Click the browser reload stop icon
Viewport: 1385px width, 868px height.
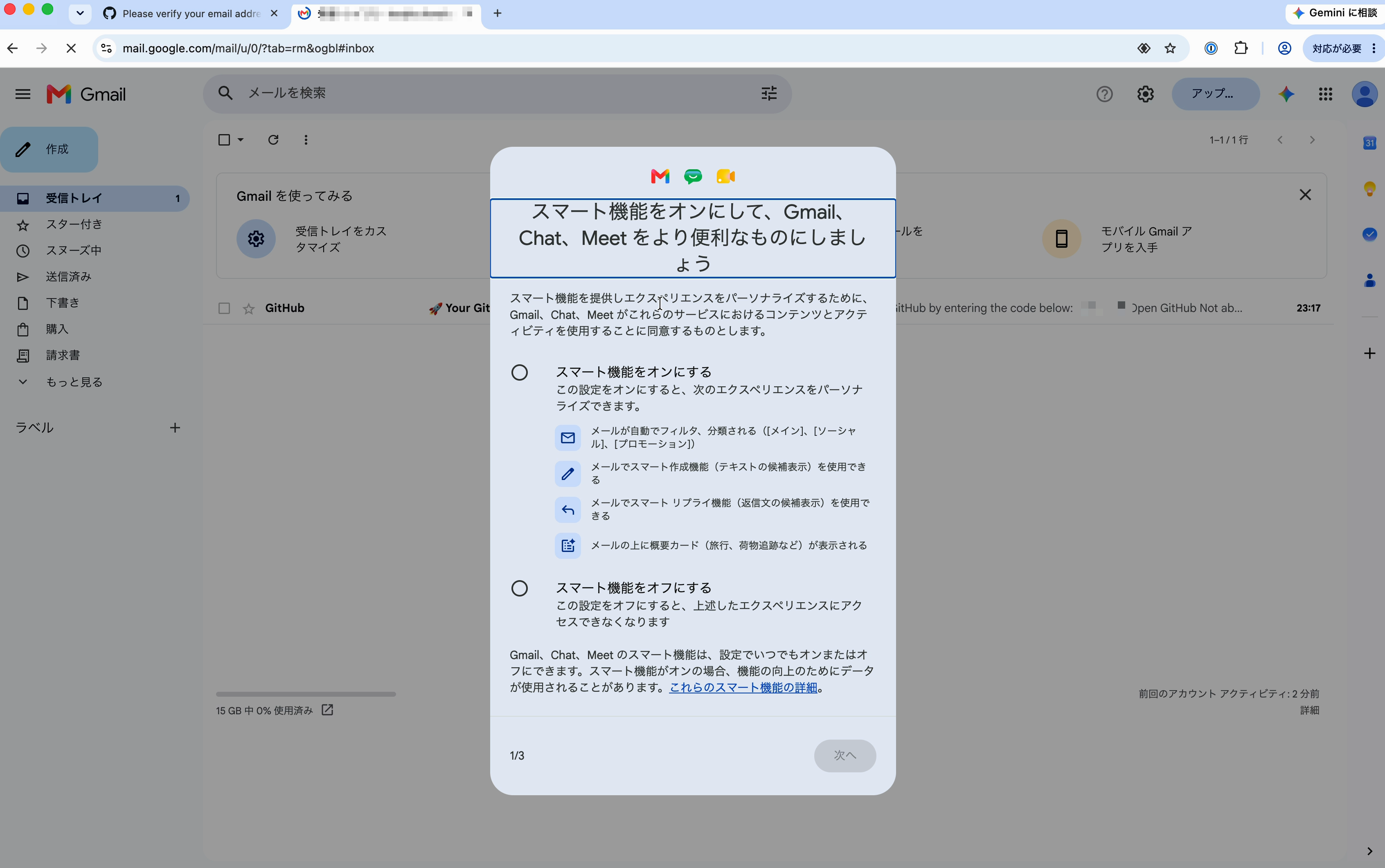[x=71, y=48]
